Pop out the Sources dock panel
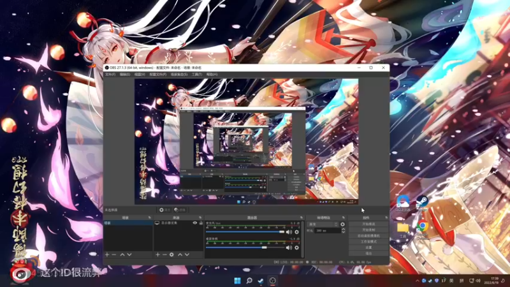Screen dimensions: 510x287 [x=200, y=217]
